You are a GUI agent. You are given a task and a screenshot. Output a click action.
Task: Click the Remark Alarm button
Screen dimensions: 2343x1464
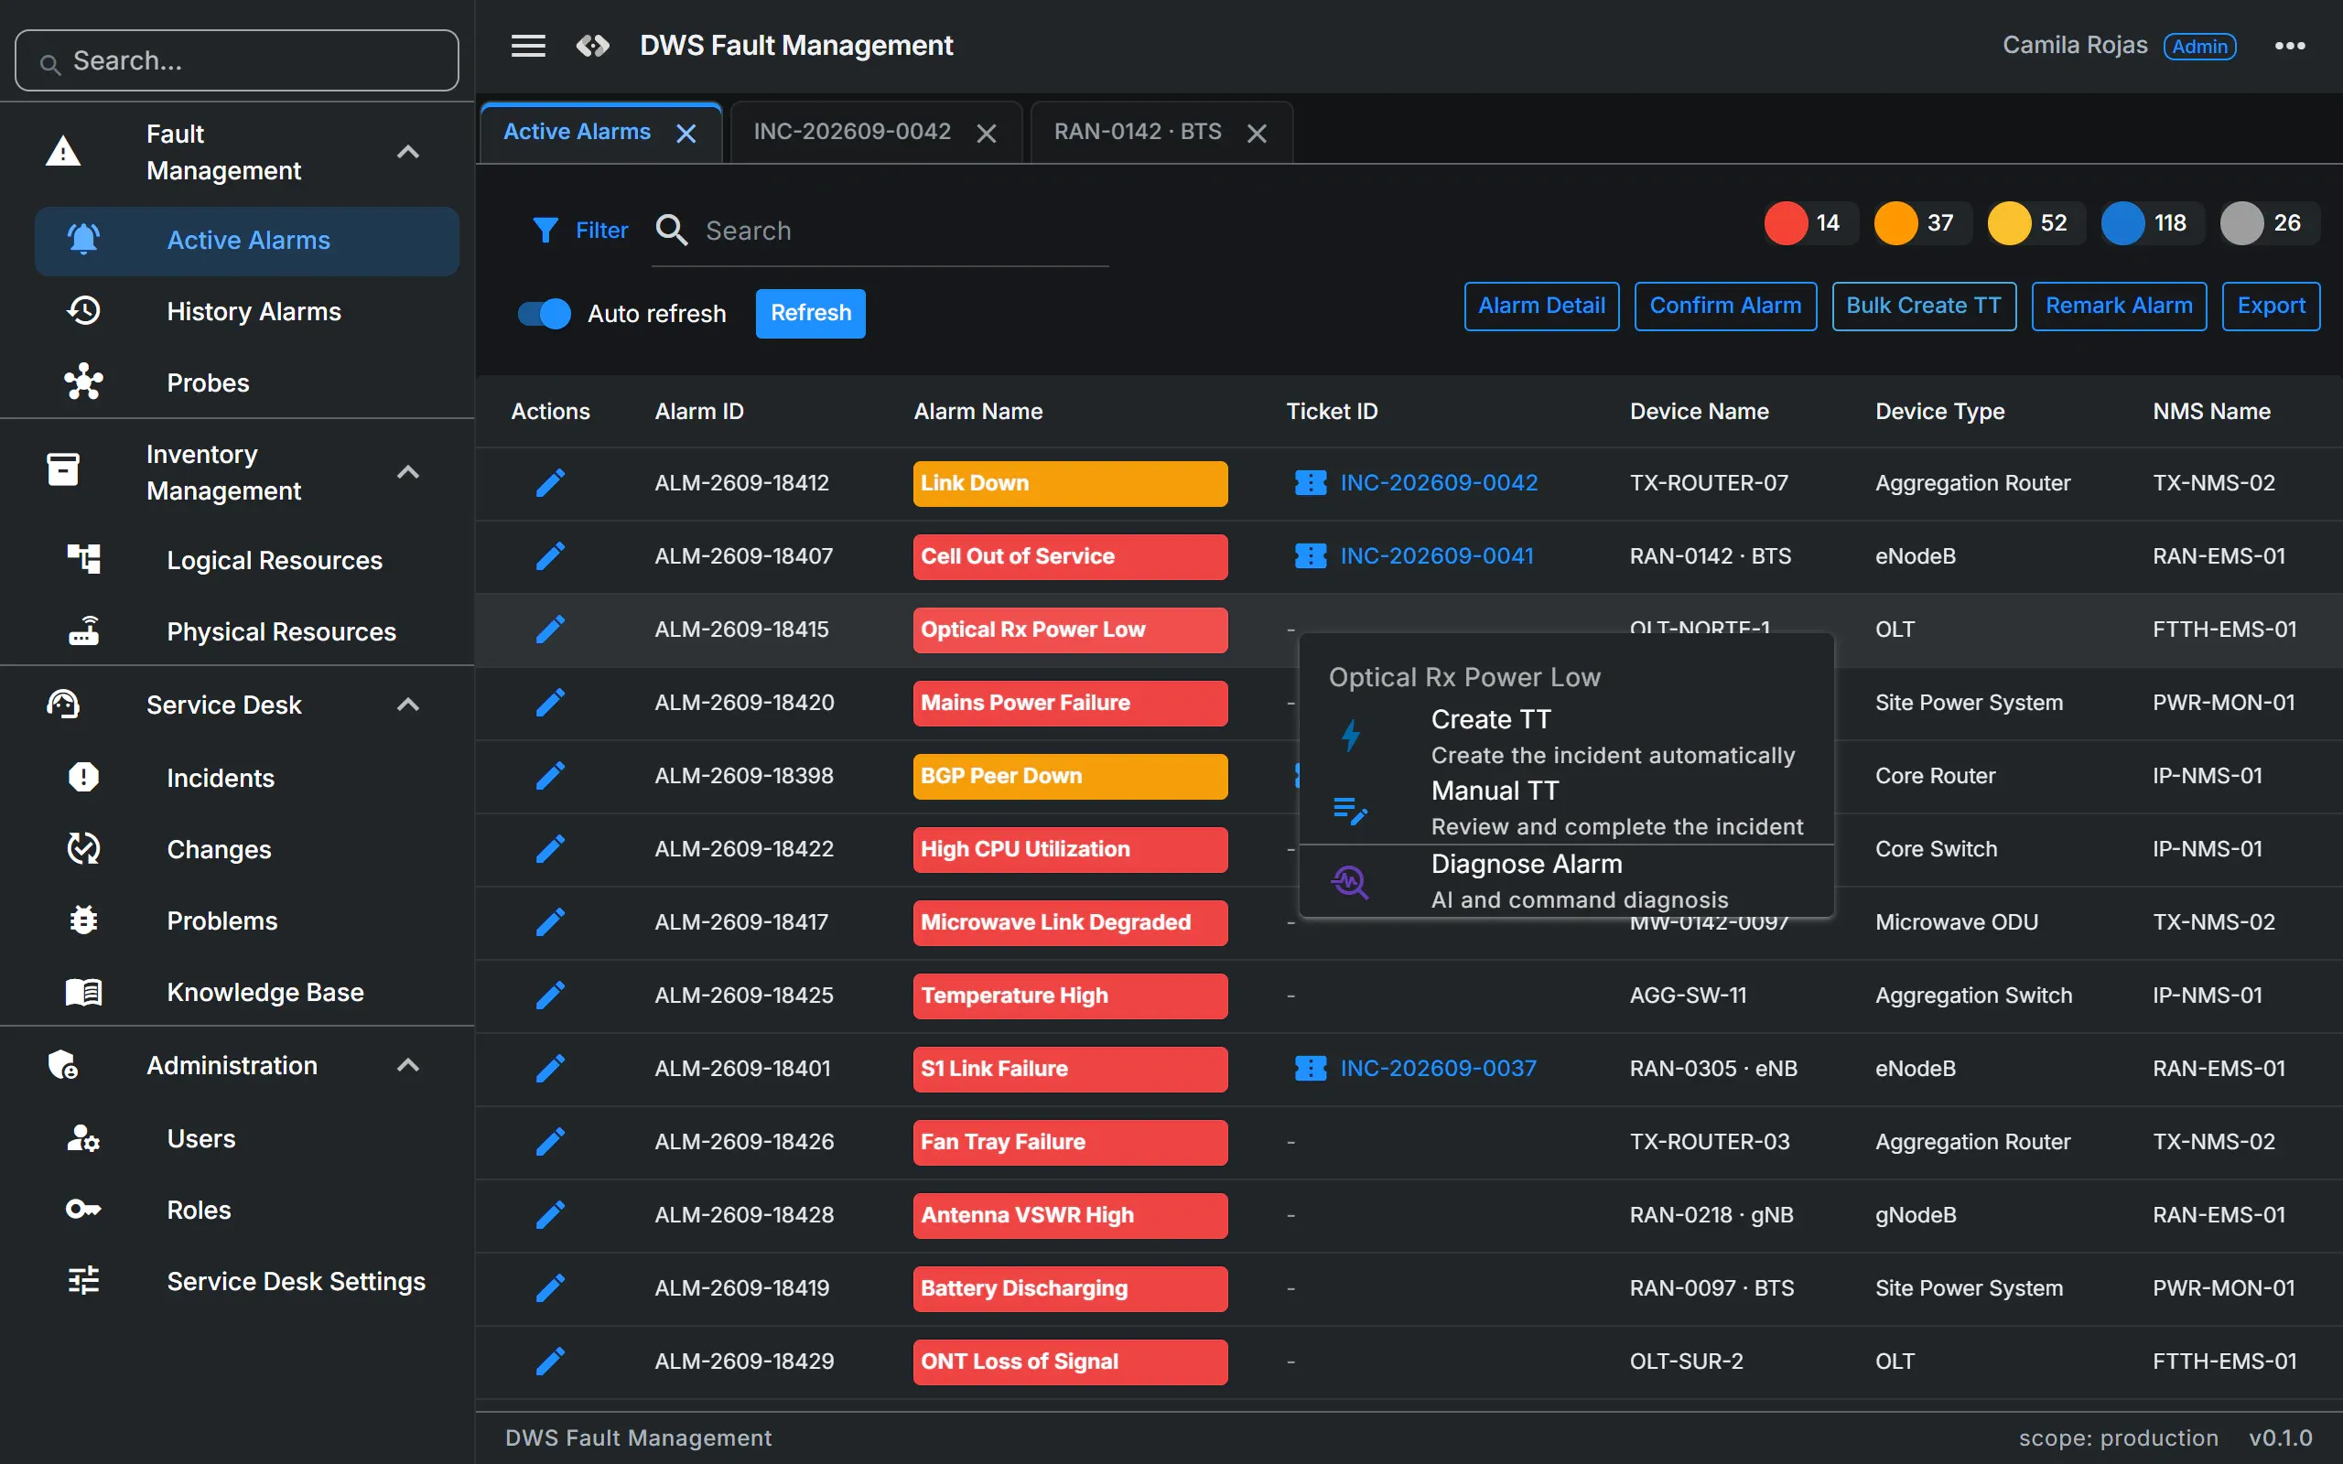tap(2119, 306)
